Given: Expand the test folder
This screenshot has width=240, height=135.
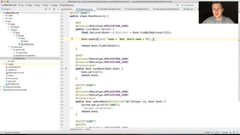Looking at the screenshot, I should tap(6, 61).
